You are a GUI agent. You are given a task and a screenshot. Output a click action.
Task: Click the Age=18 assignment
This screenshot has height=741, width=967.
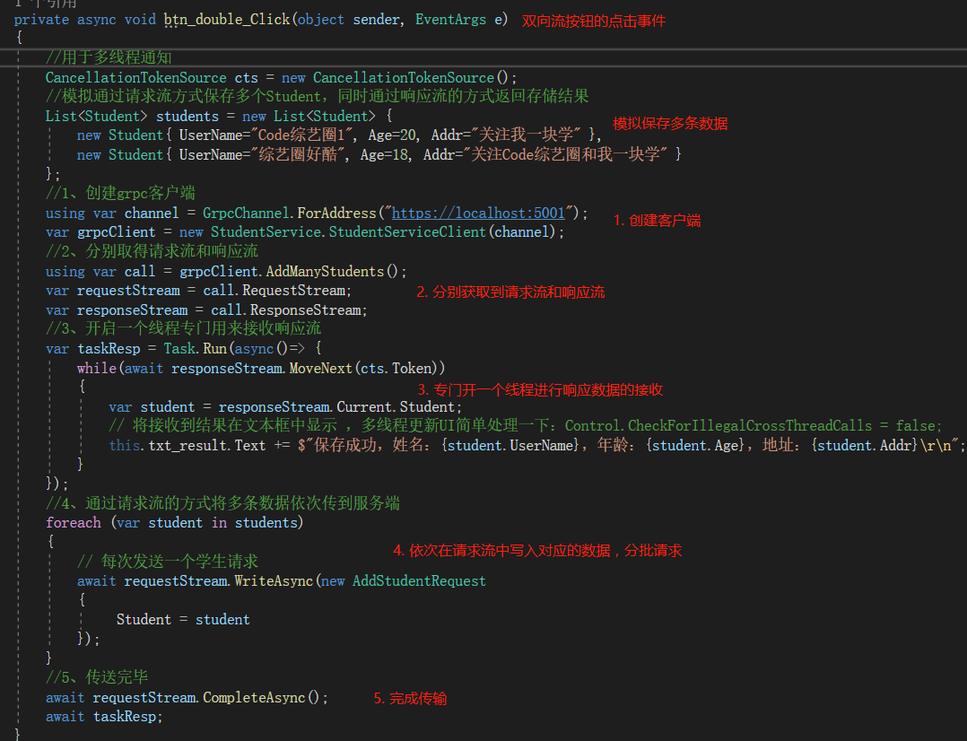(384, 154)
